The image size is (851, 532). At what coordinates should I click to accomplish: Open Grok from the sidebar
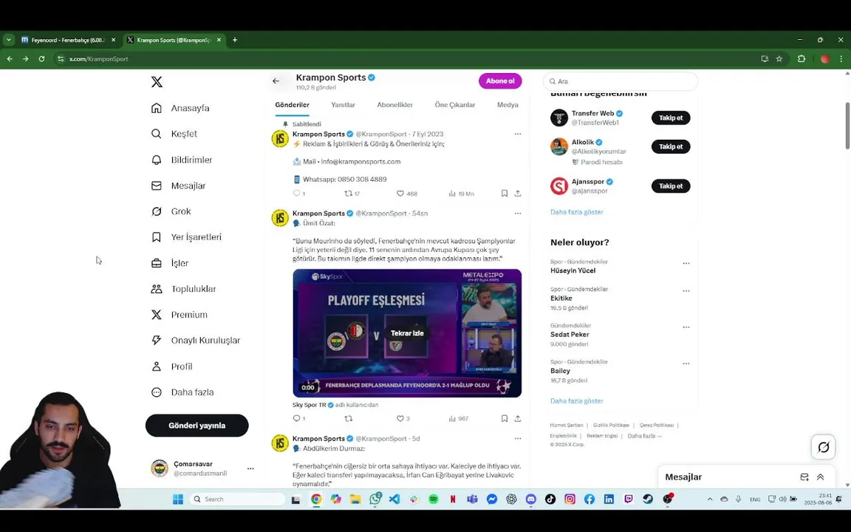click(171, 211)
